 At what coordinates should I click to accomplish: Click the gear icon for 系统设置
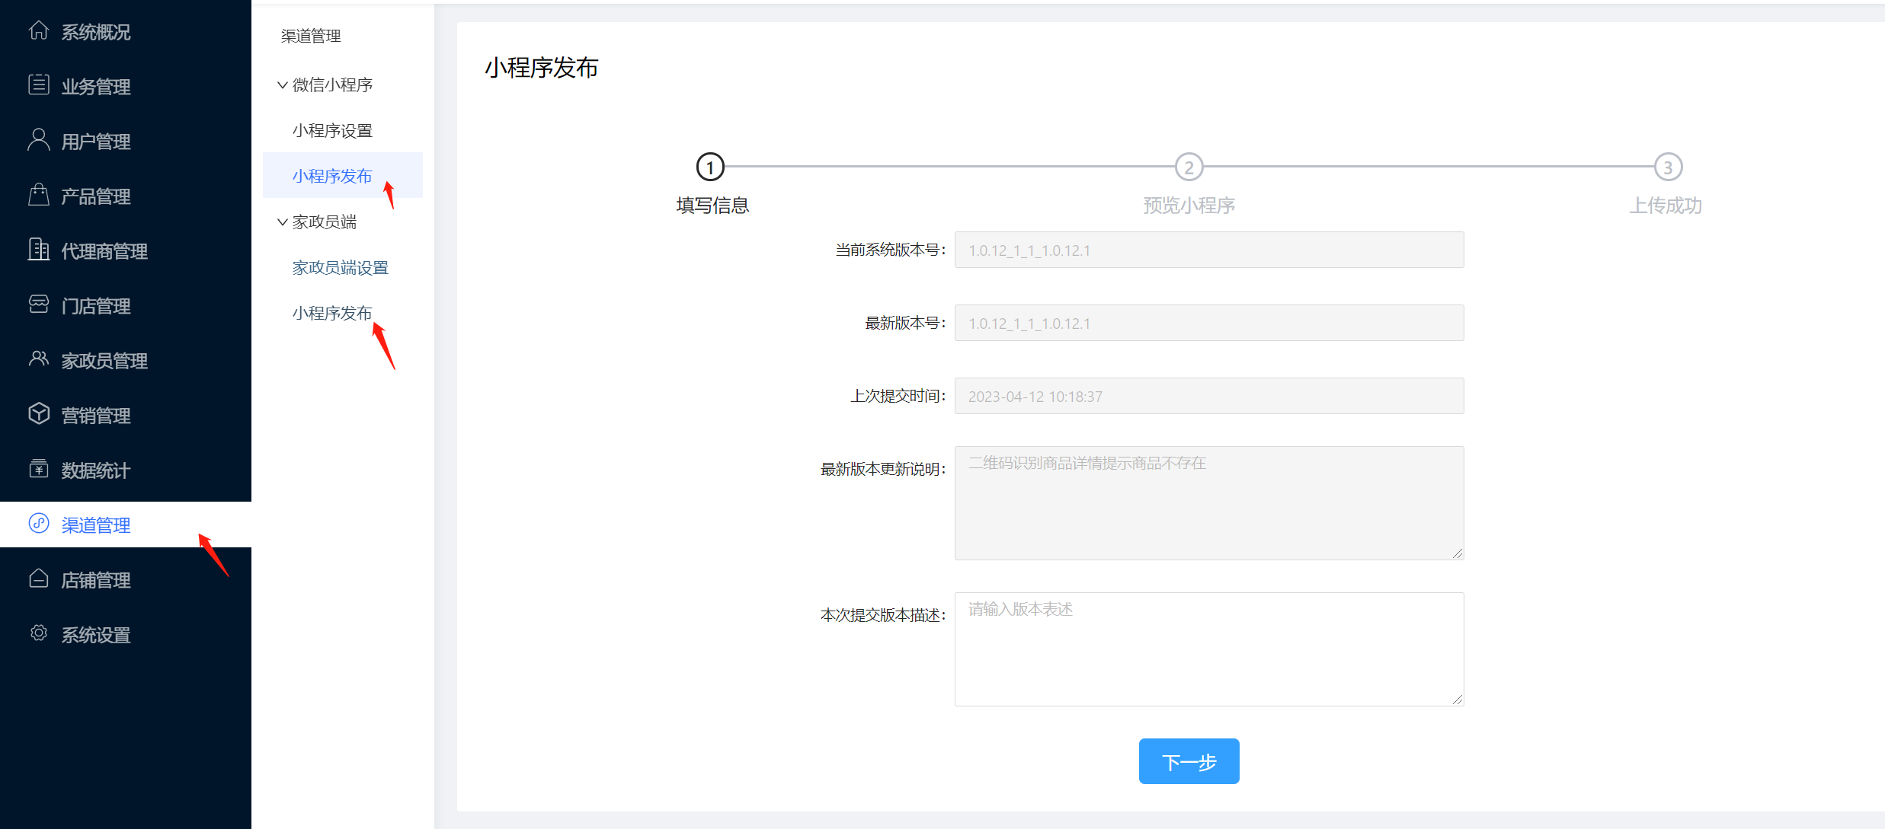(39, 633)
